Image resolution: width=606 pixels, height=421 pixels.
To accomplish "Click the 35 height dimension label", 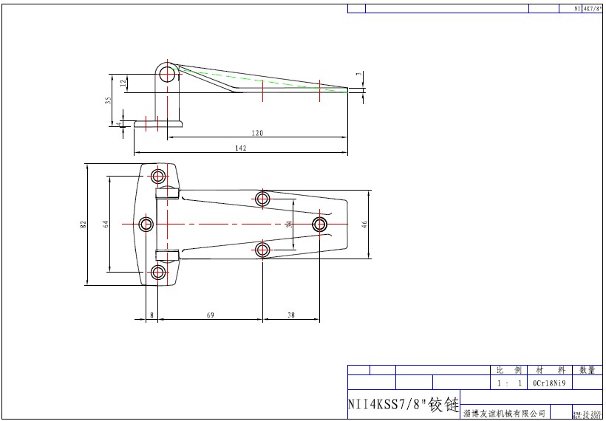I will 108,100.
